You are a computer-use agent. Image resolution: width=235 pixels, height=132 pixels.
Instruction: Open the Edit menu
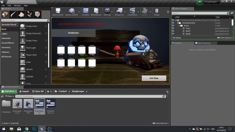coord(9,5)
